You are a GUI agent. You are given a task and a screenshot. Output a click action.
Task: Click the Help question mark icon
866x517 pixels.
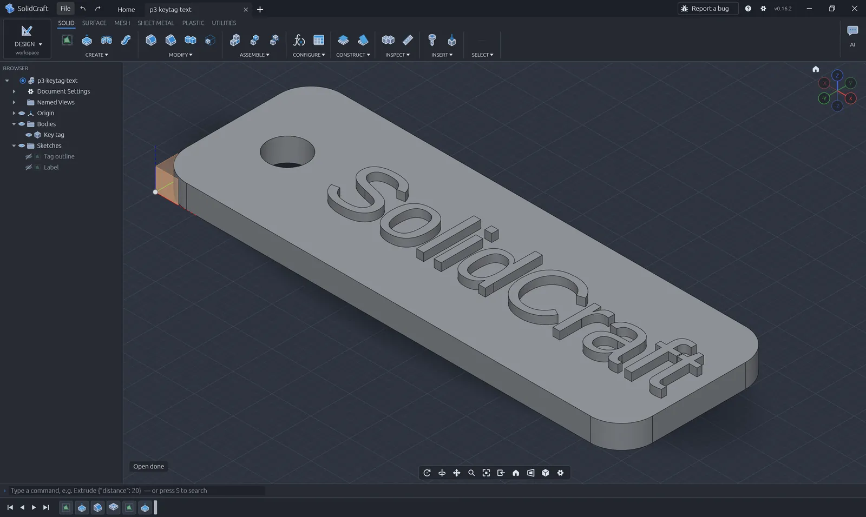[748, 9]
